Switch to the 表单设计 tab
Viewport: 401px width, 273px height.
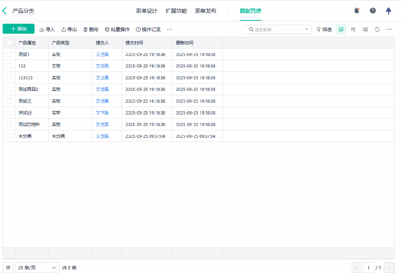[147, 11]
